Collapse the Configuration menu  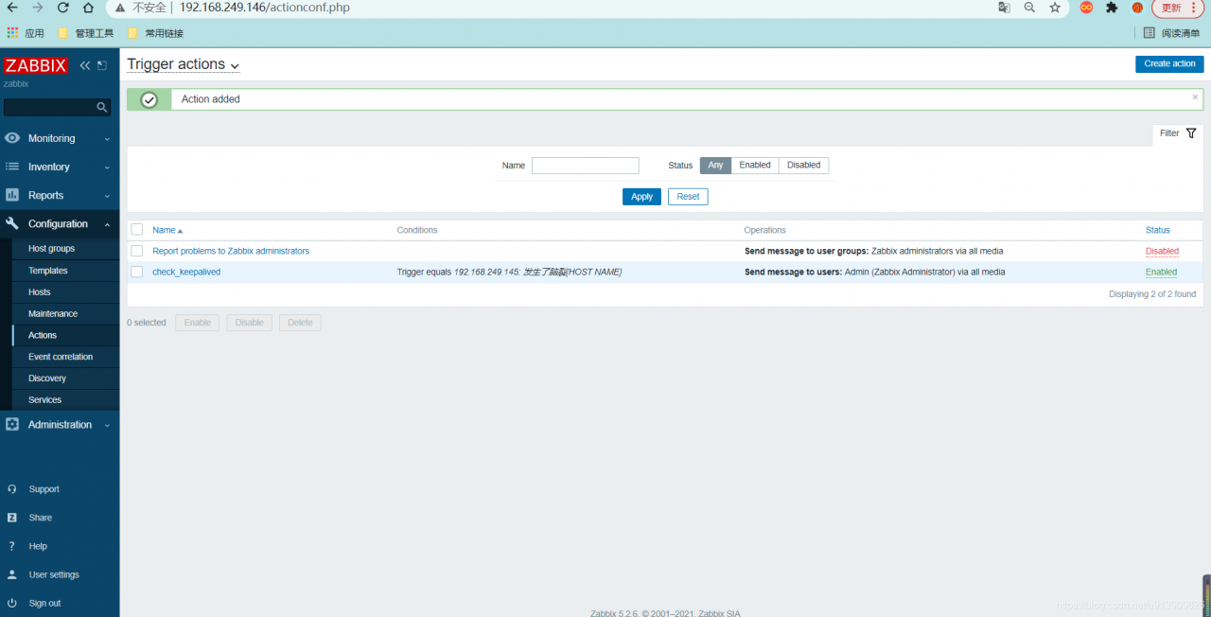(x=107, y=224)
